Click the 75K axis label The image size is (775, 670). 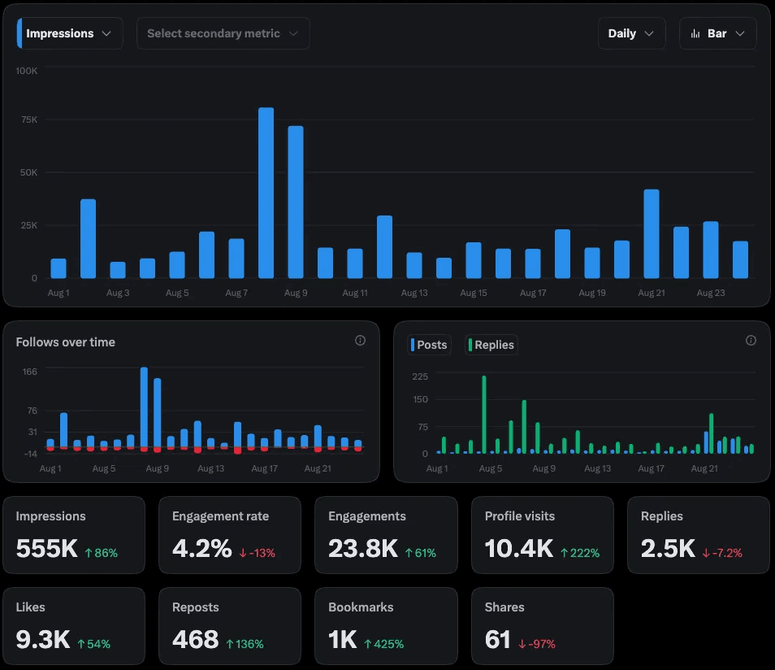point(29,120)
